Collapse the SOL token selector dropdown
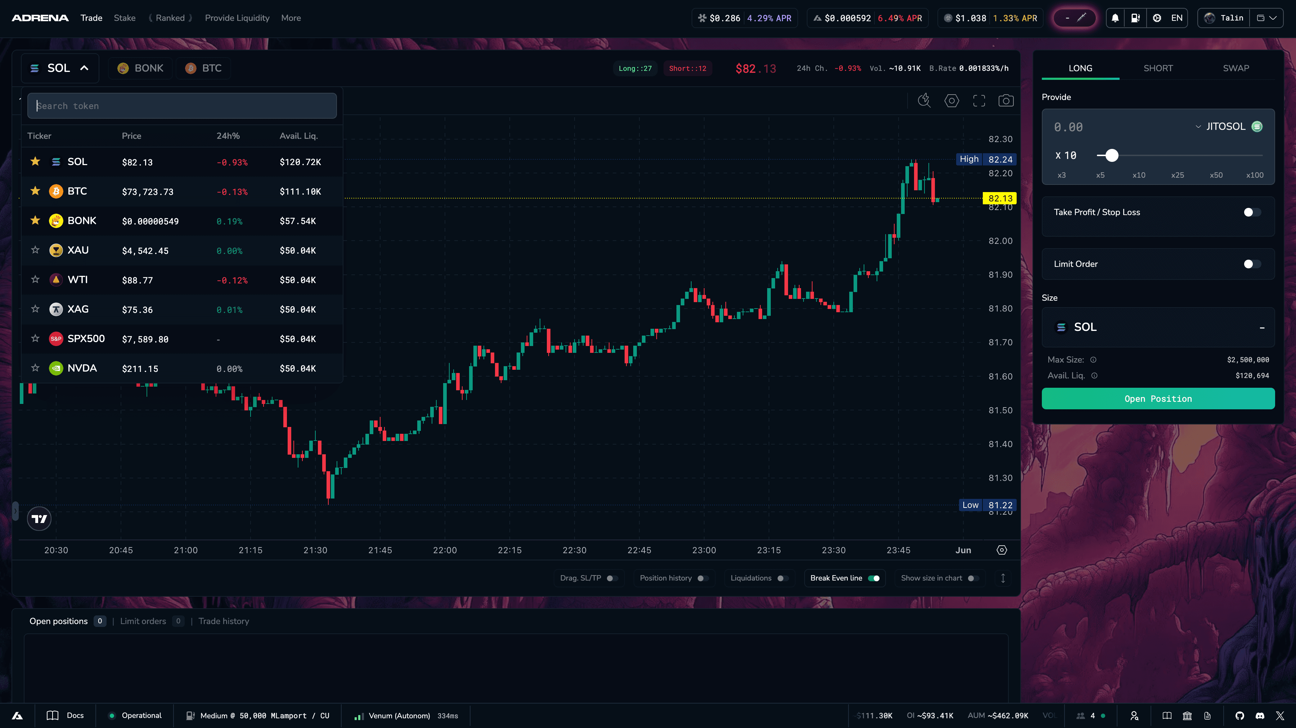The height and width of the screenshot is (728, 1296). (x=60, y=68)
